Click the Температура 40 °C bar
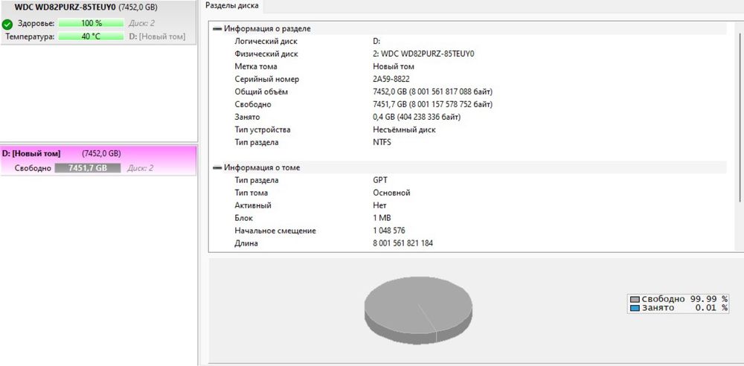The height and width of the screenshot is (366, 744). click(x=91, y=36)
